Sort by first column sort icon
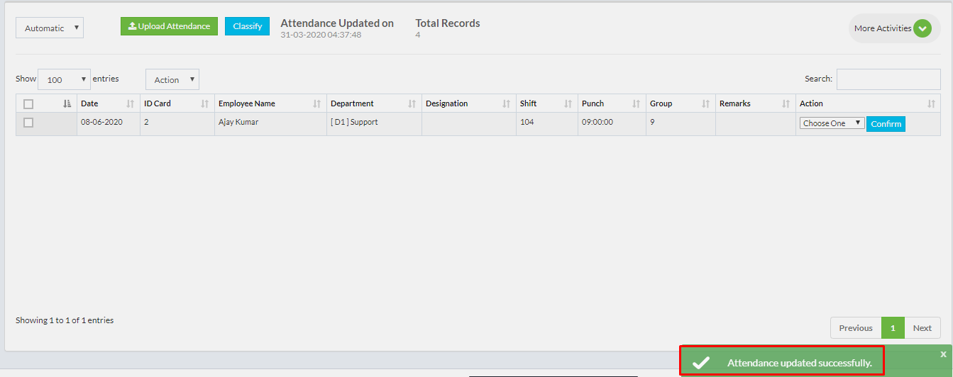The image size is (953, 377). click(67, 103)
